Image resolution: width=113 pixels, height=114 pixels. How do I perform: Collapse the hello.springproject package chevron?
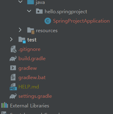29,11
